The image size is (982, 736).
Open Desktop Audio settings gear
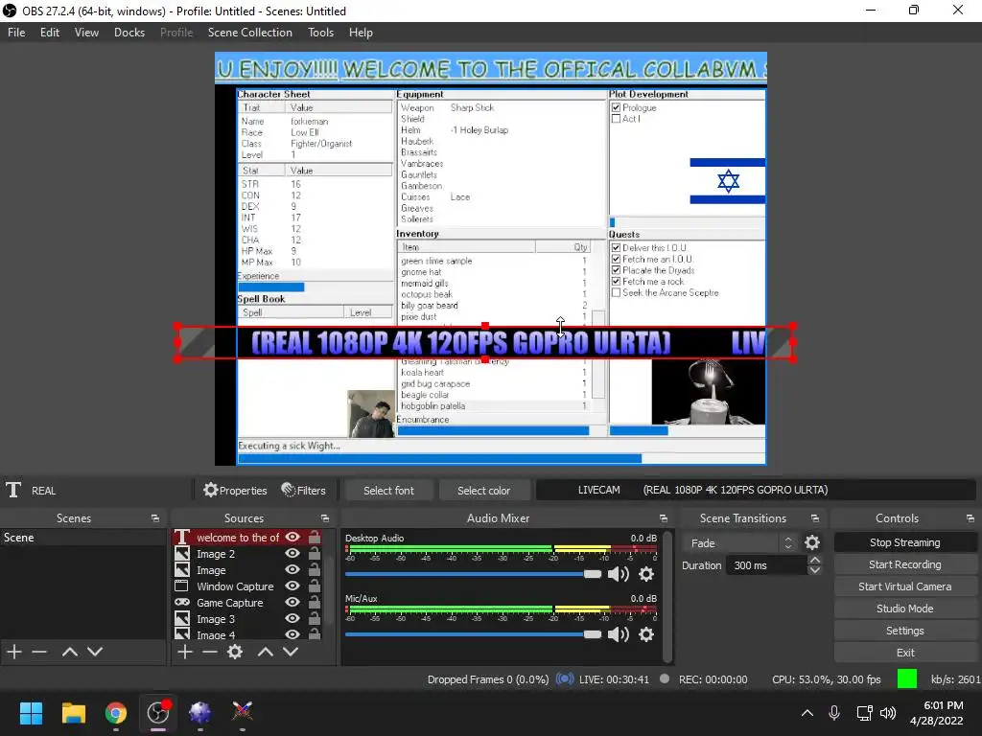click(x=646, y=574)
